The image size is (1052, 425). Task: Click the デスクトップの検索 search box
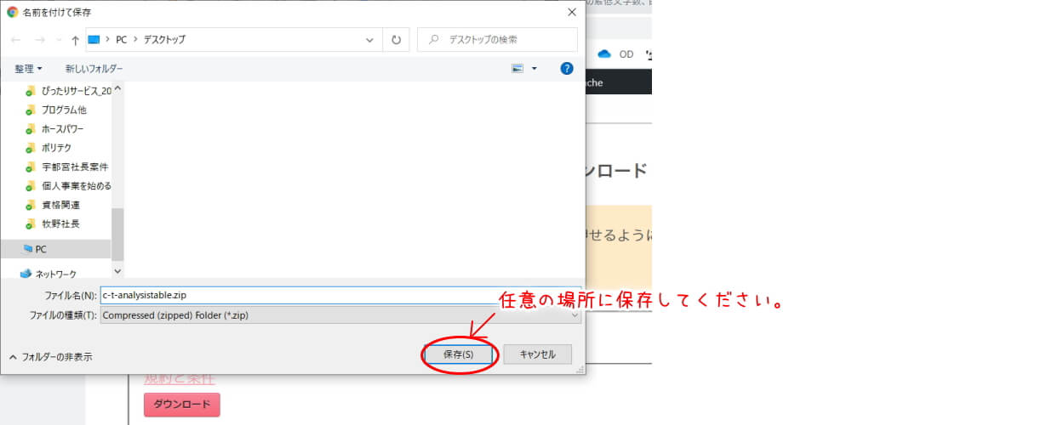(x=497, y=39)
